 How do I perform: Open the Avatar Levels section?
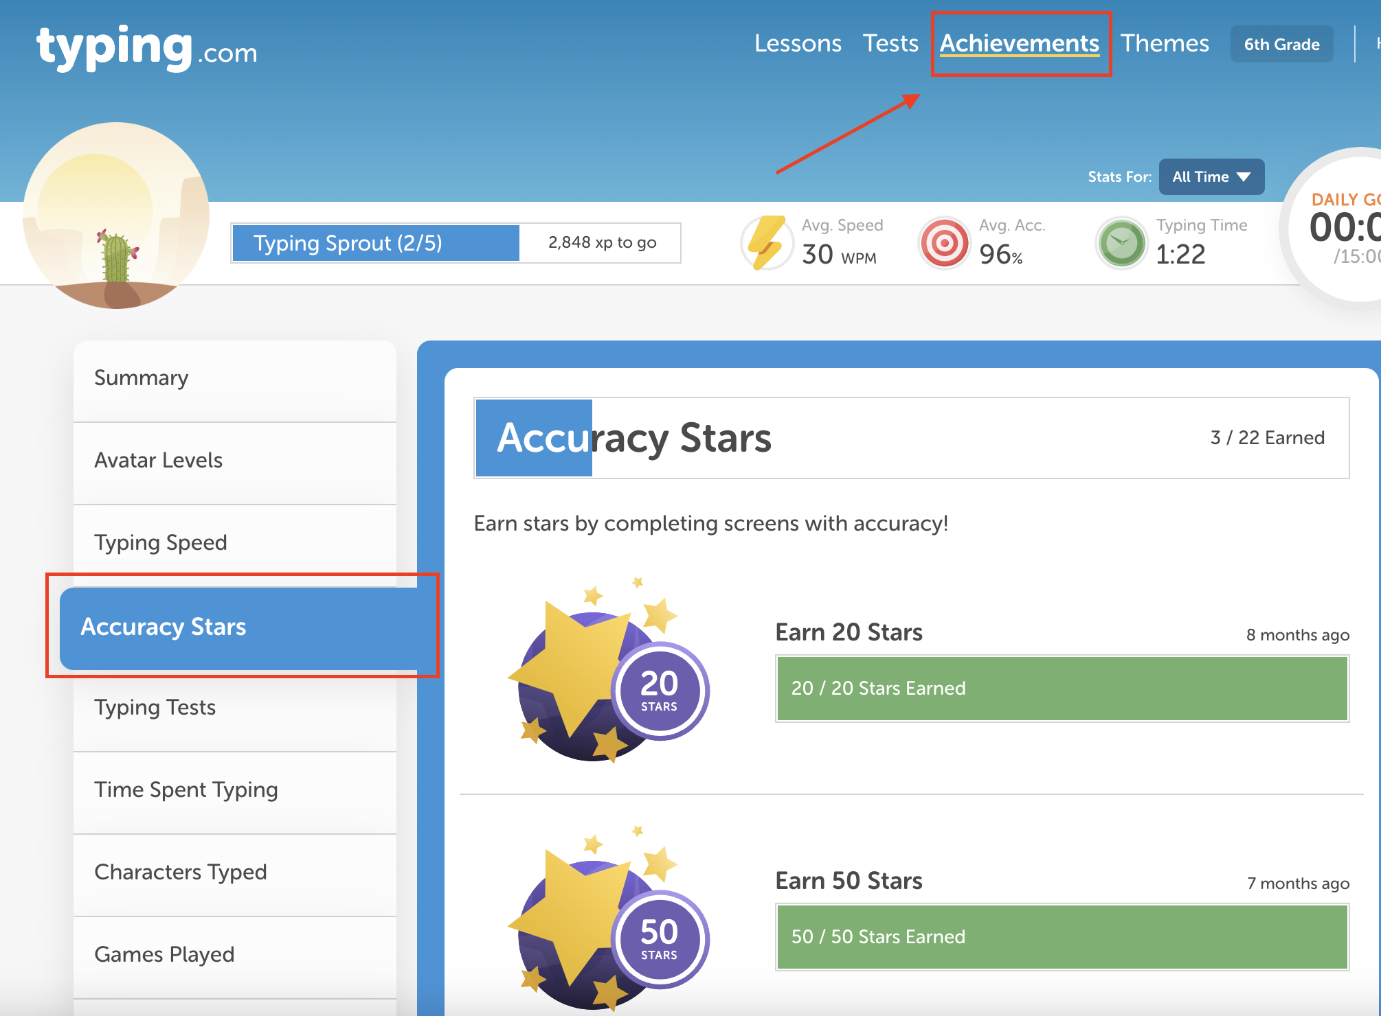234,461
